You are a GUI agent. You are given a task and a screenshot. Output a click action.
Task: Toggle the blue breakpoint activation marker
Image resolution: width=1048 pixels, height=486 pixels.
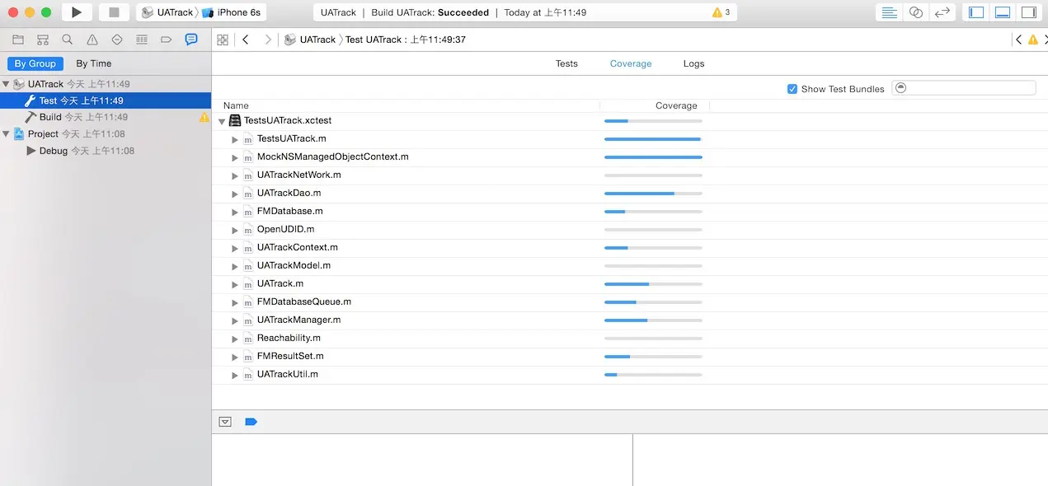point(251,422)
